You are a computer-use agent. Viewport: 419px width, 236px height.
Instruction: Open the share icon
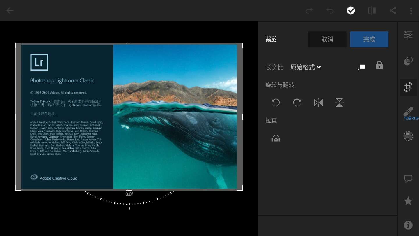(x=393, y=11)
